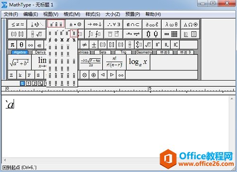Insert the left-pointing triangle symbol
This screenshot has width=237, height=172.
pyautogui.click(x=103, y=75)
